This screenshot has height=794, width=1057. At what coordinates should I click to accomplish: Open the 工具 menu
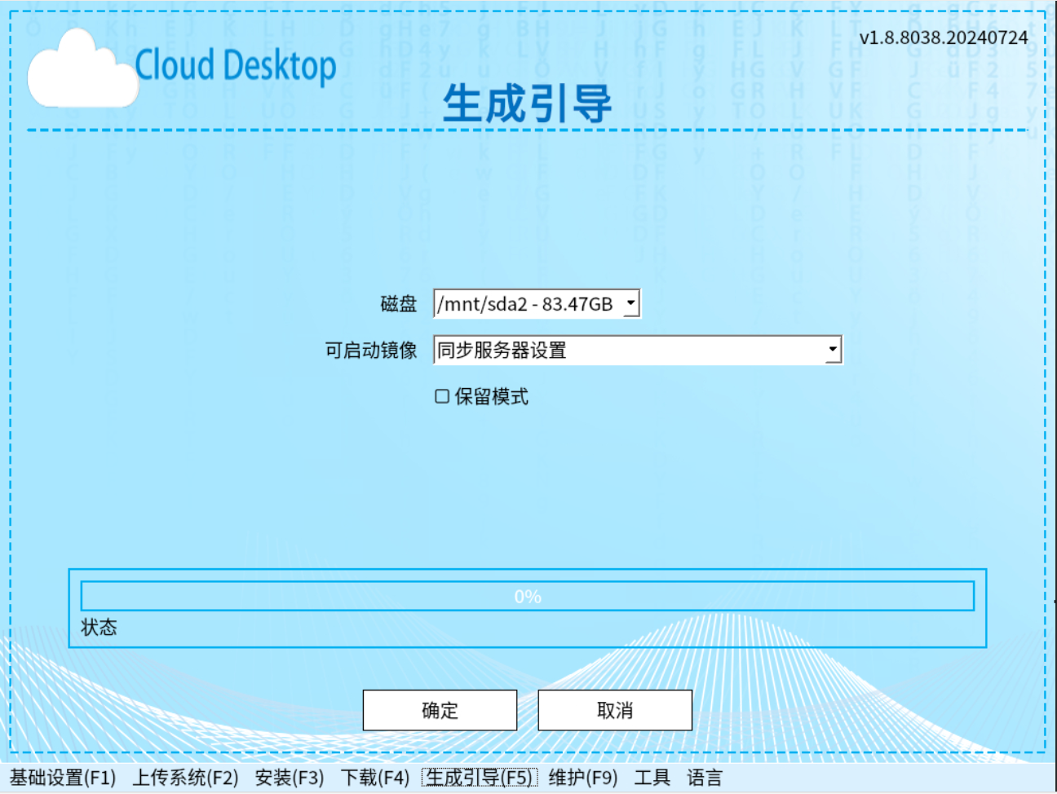pyautogui.click(x=652, y=778)
